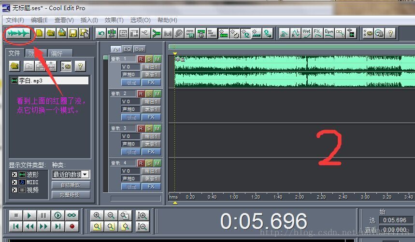Click the FX effects toolbar icon
Screen dimensions: 415x242
tap(317, 34)
